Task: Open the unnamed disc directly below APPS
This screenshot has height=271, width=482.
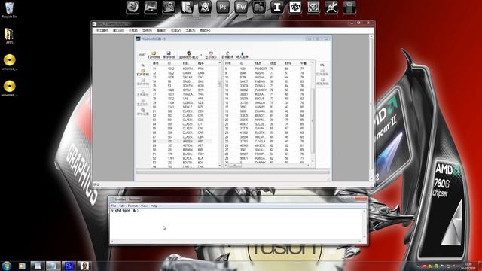Action: click(x=10, y=62)
